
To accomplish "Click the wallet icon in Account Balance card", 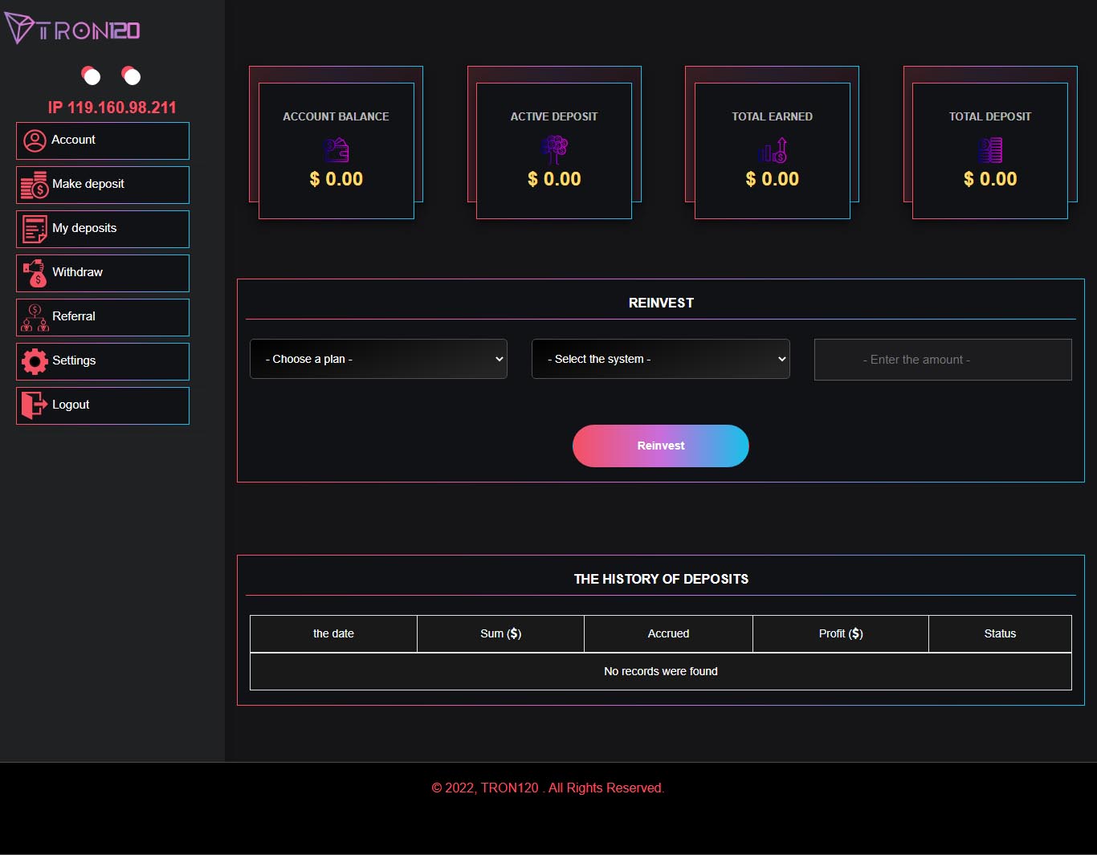I will 336,150.
